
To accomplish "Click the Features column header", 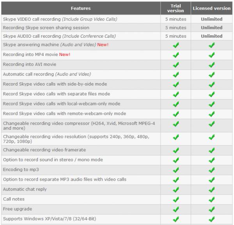I will click(81, 8).
